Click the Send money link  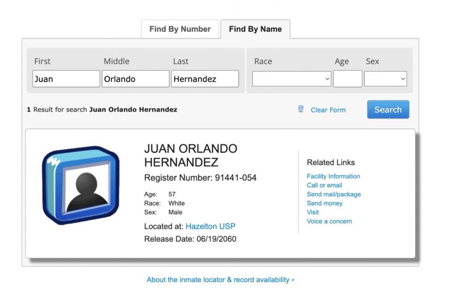click(x=324, y=203)
